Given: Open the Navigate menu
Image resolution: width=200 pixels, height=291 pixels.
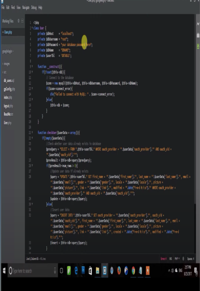Looking at the screenshot, I should [26, 7].
